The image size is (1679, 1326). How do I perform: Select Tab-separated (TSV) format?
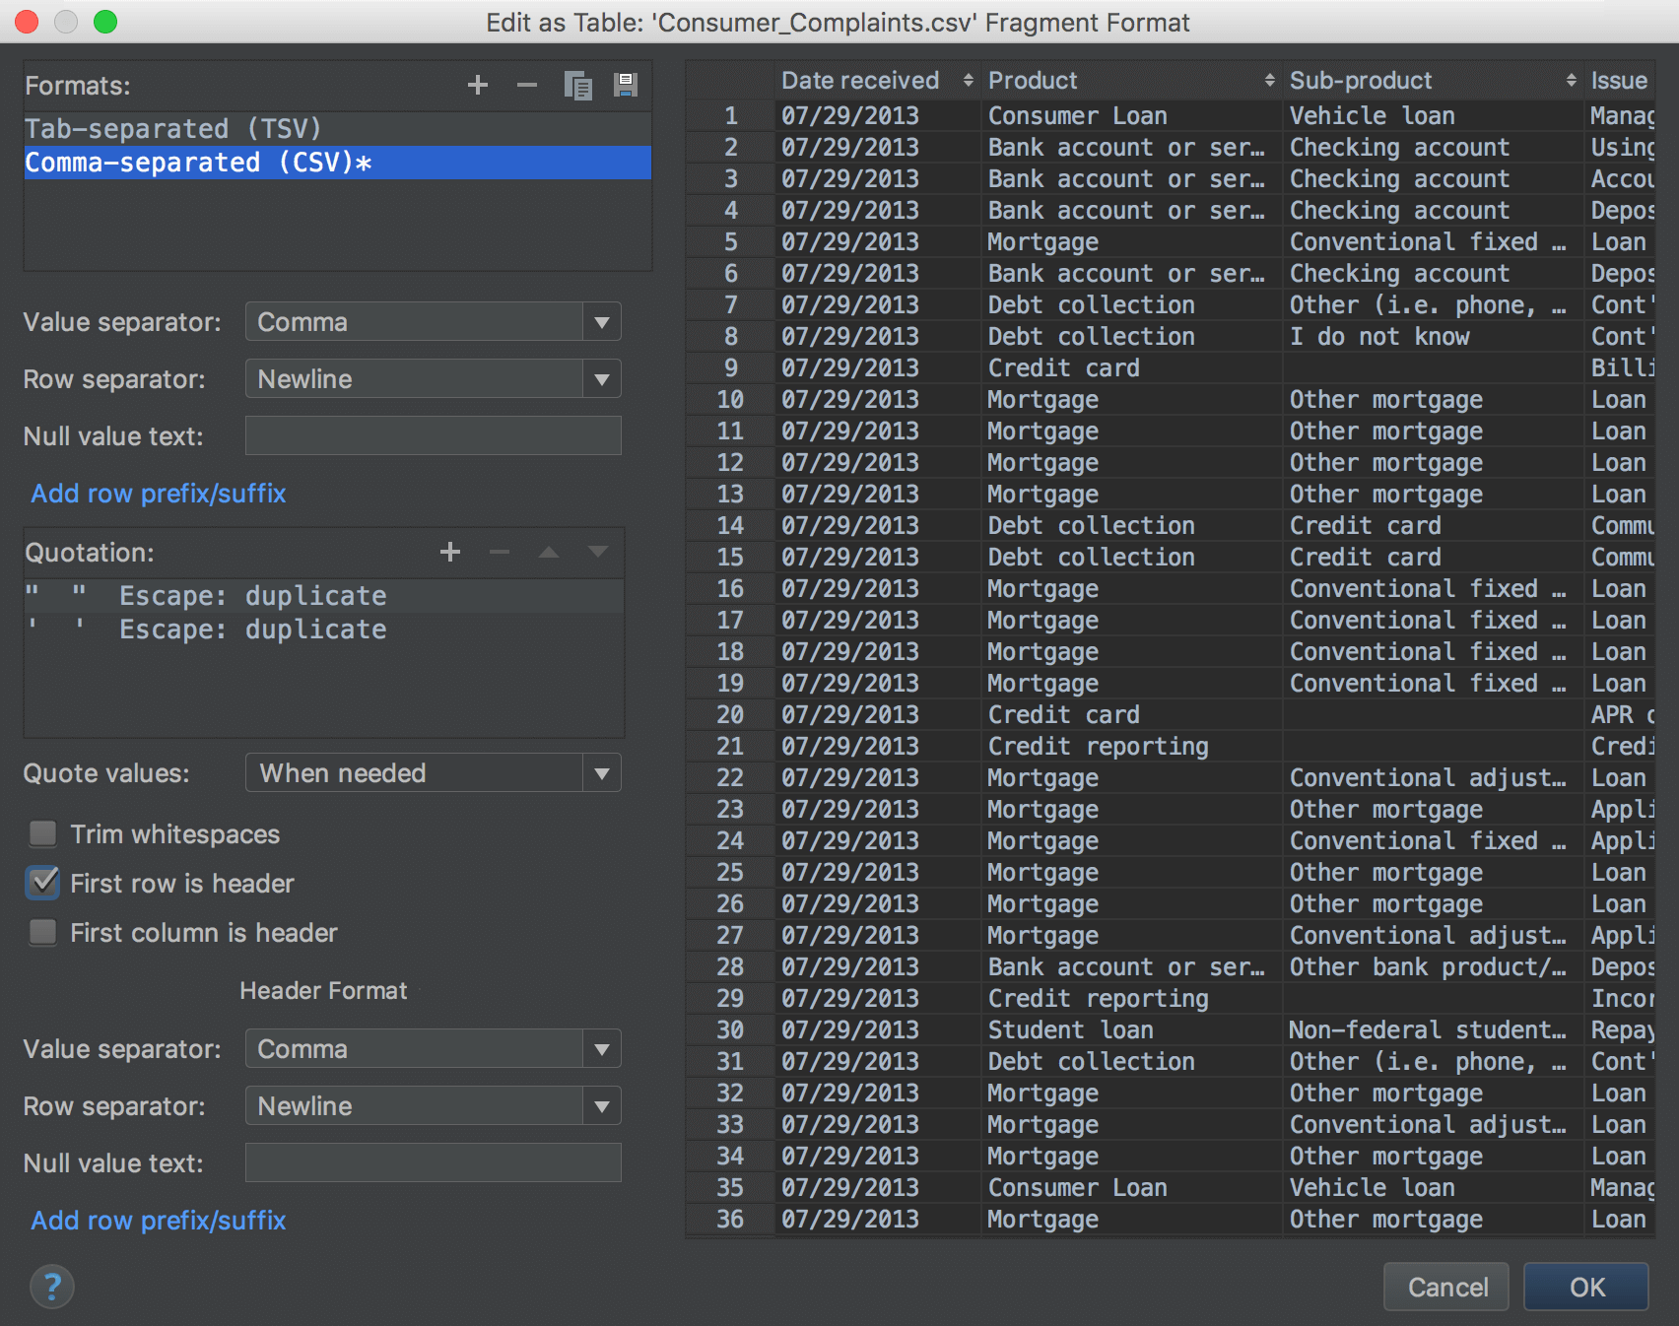173,129
